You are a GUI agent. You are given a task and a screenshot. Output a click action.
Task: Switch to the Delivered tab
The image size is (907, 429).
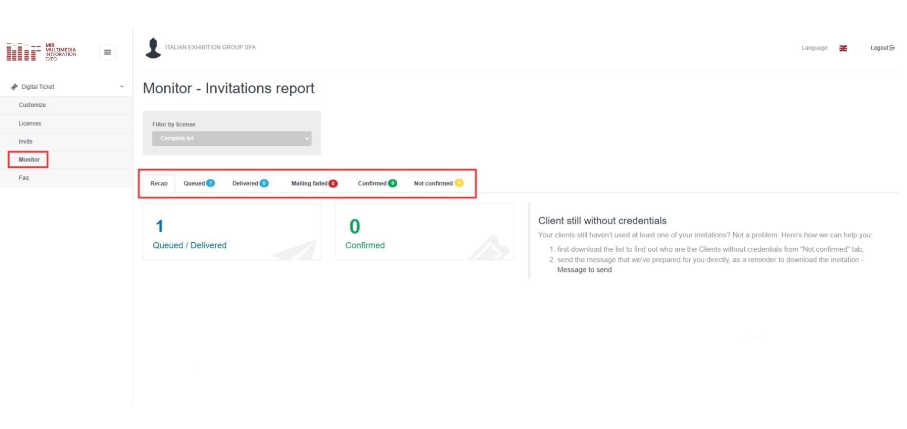click(250, 184)
